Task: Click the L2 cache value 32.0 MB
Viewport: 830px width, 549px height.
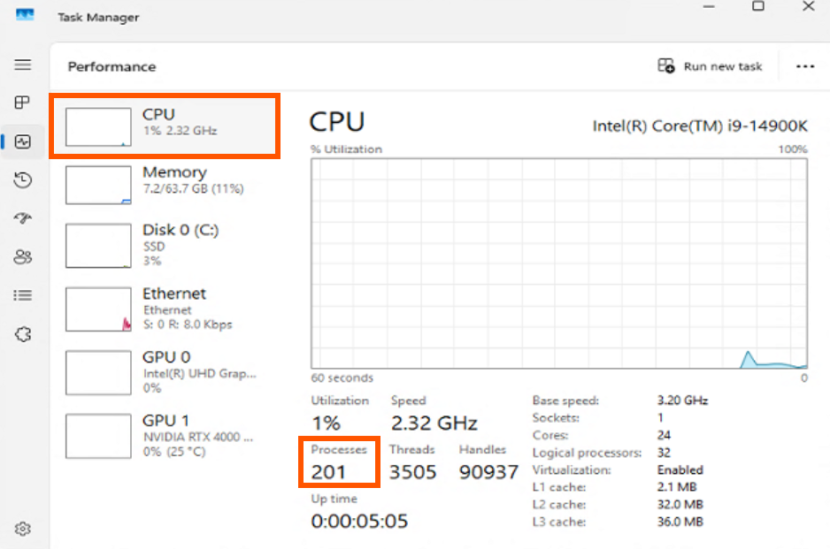Action: 680,504
